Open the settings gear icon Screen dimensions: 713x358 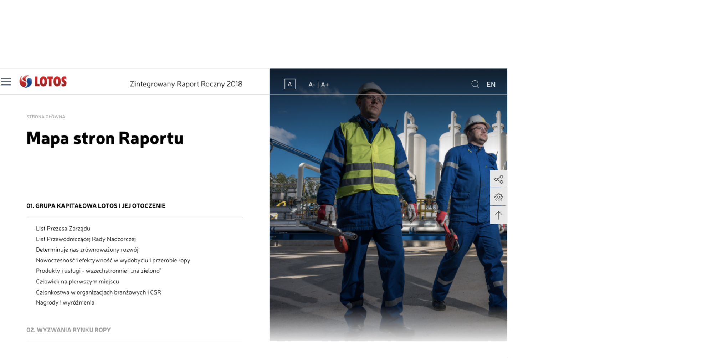click(x=498, y=197)
